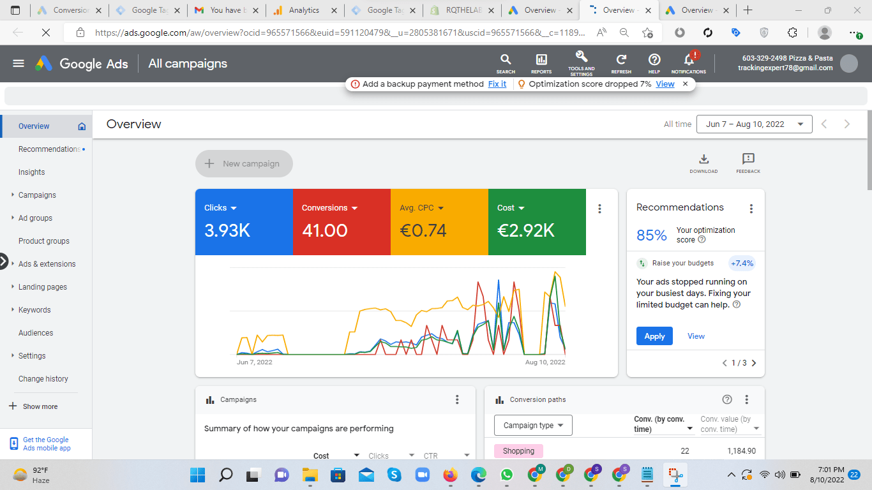Screen dimensions: 872x490
Task: Click Fix it payment link
Action: click(497, 84)
